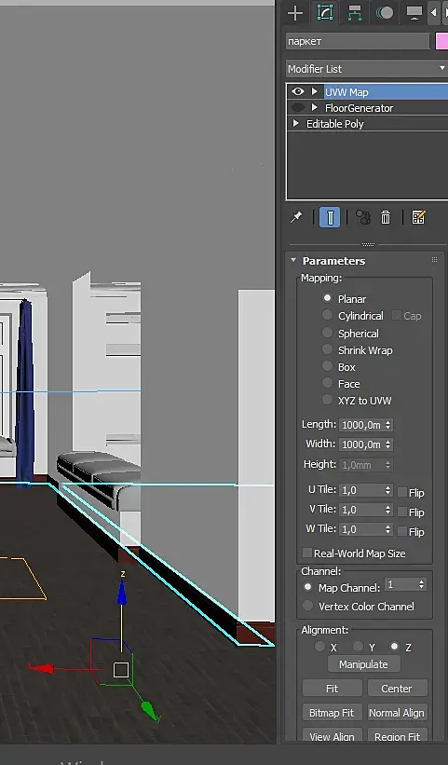Click the Pin Stack icon
This screenshot has height=765, width=448.
296,217
